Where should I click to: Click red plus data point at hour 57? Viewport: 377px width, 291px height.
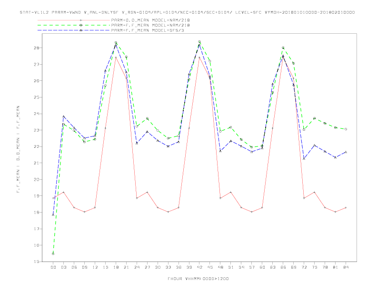(x=252, y=212)
